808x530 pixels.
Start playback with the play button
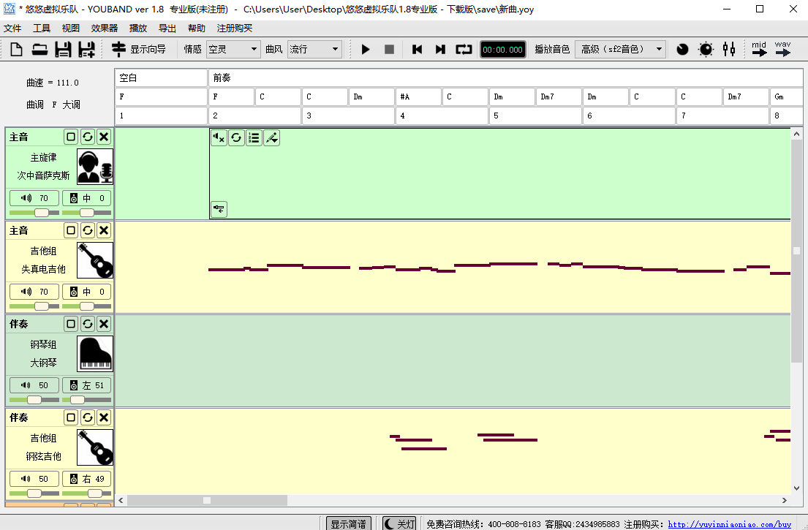tap(366, 50)
